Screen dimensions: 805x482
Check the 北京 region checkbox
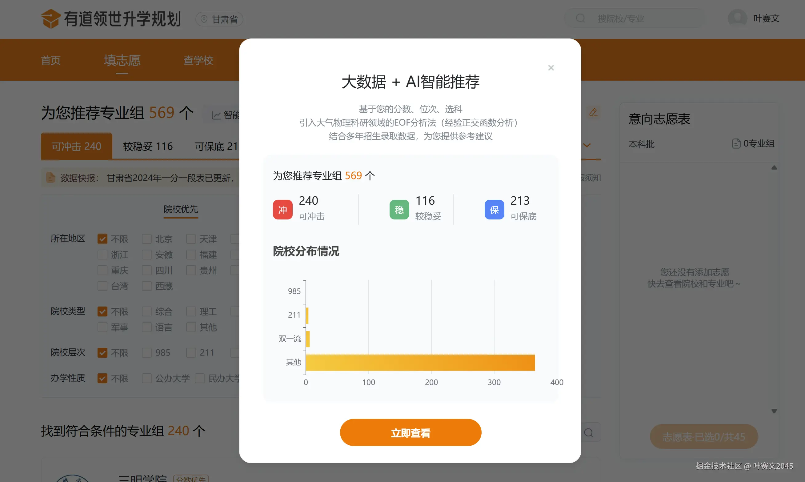tap(146, 239)
